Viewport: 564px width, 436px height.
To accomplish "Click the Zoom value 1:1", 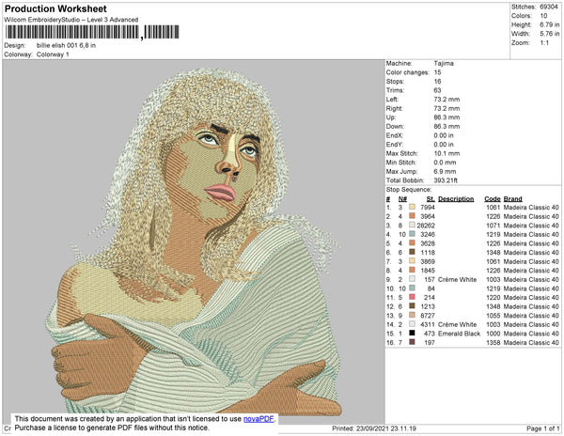I will coord(544,43).
